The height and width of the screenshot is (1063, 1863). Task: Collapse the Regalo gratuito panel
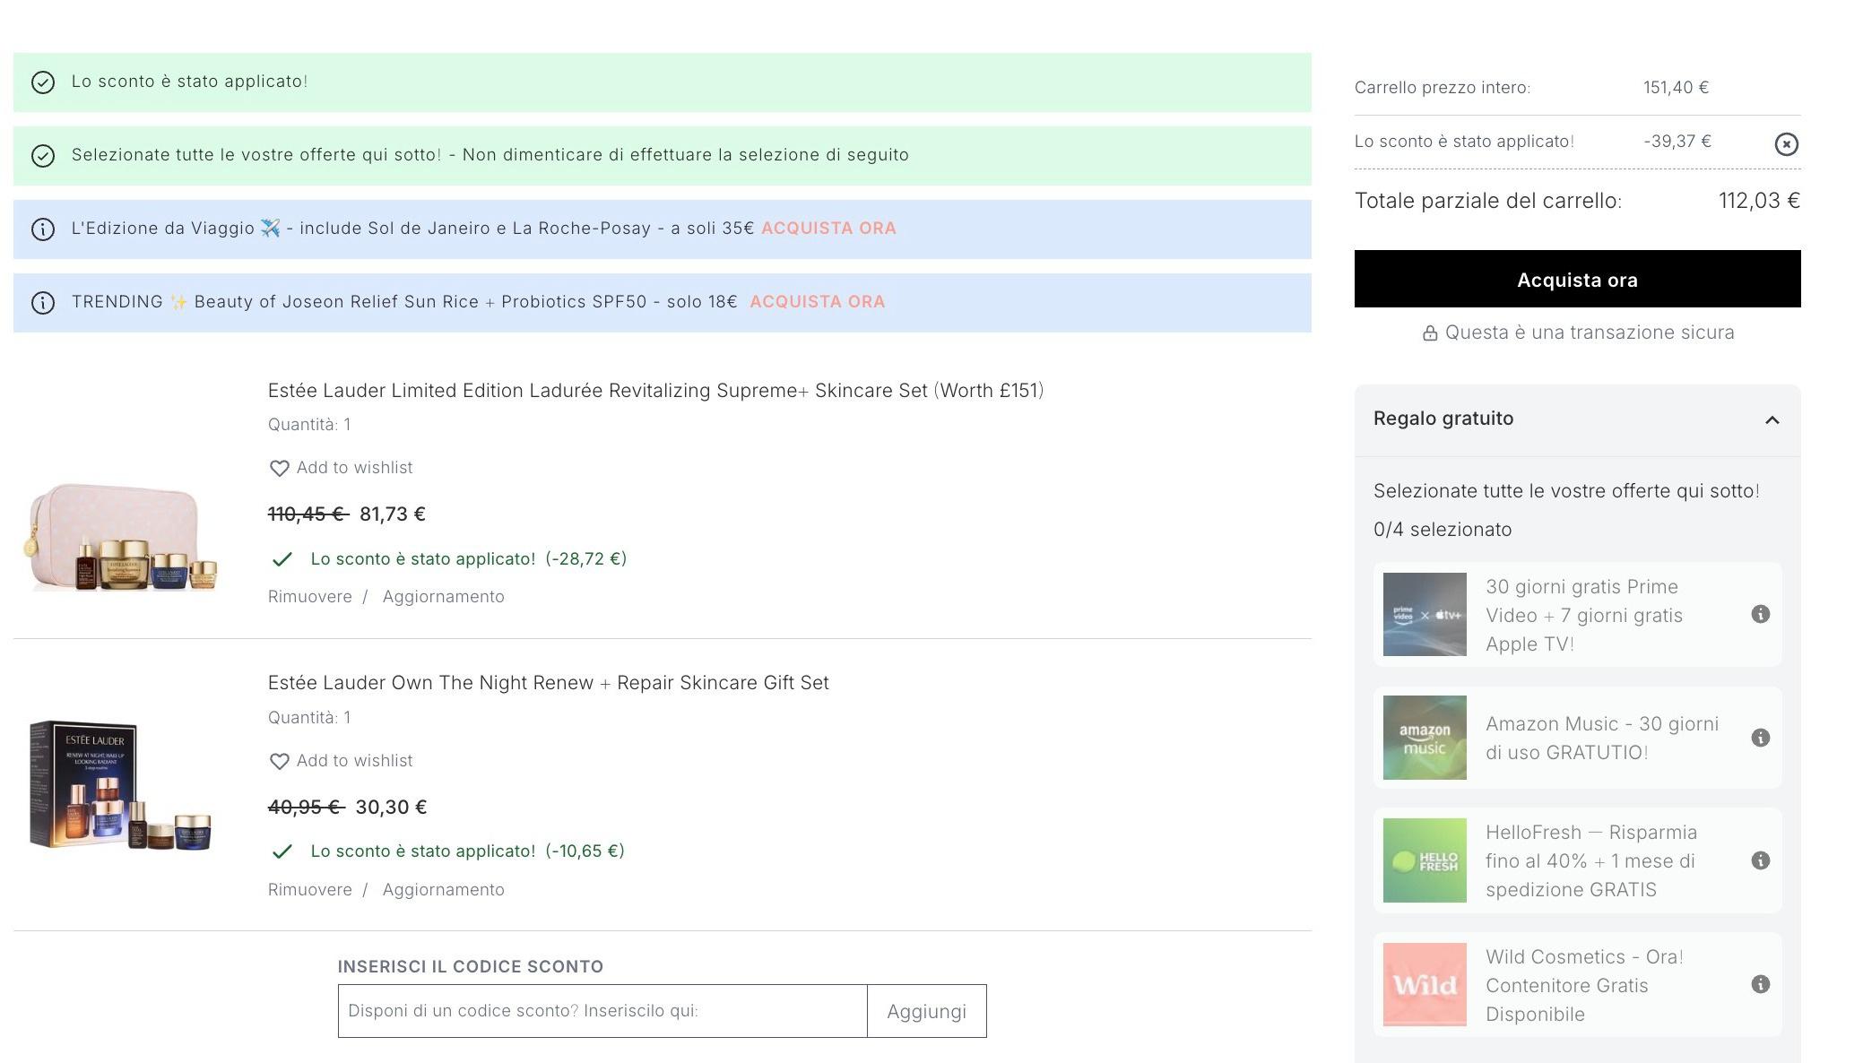[x=1772, y=419]
